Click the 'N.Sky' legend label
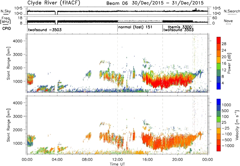 tap(6, 11)
